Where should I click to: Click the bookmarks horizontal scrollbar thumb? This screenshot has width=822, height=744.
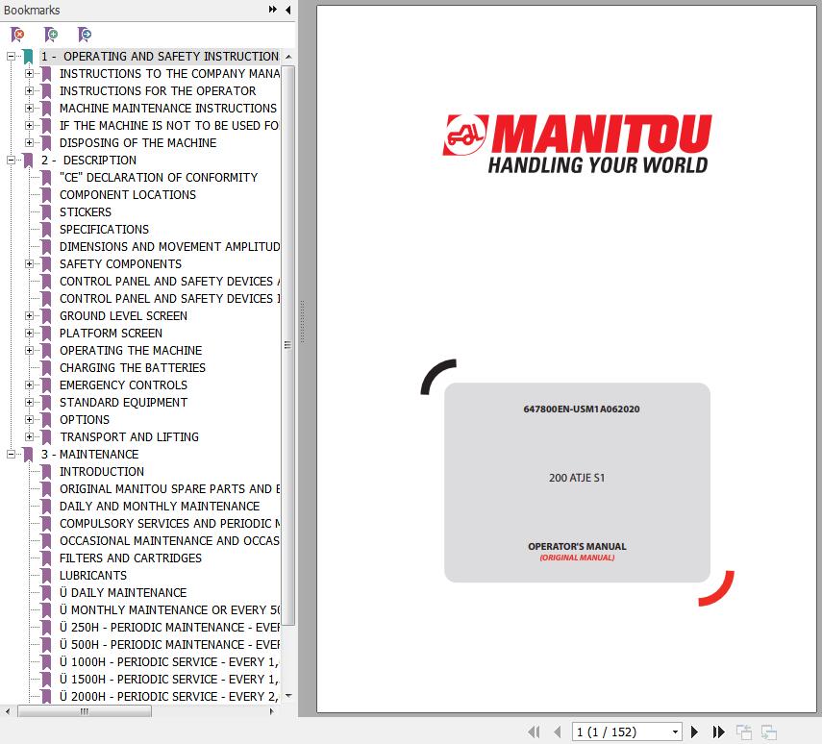click(x=85, y=711)
